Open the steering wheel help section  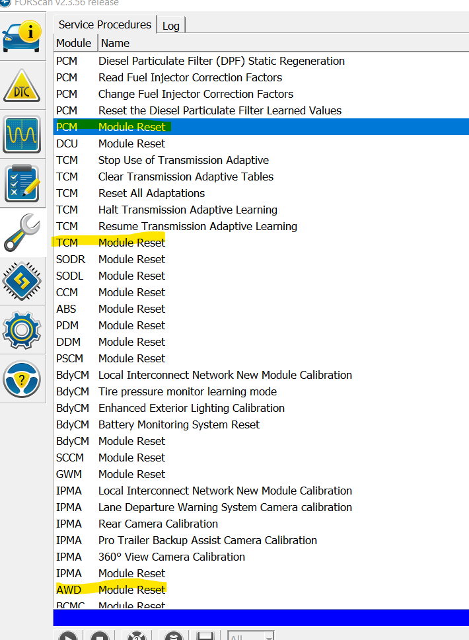pos(22,379)
